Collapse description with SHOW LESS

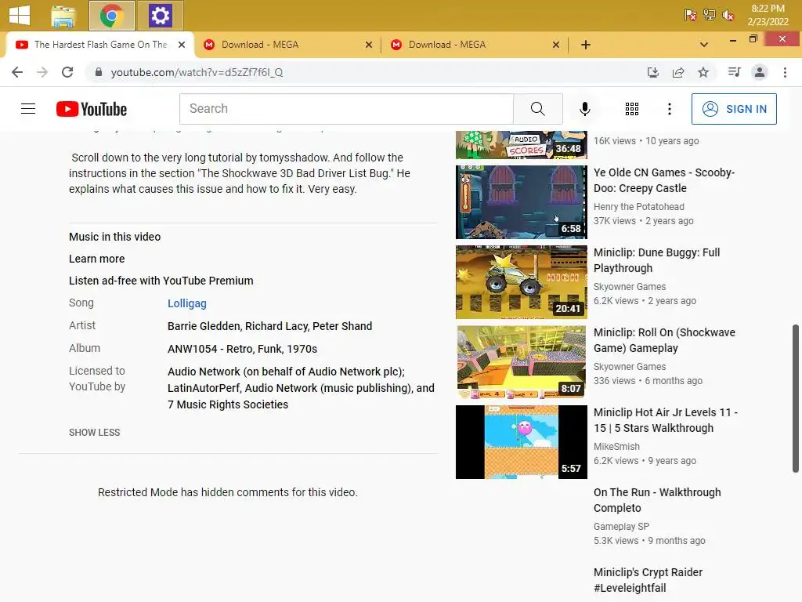click(95, 432)
